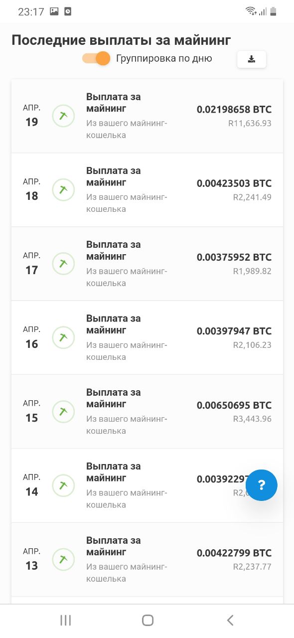This screenshot has width=294, height=638.
Task: Open the 0.00423503 BTC payout entry
Action: tap(147, 190)
